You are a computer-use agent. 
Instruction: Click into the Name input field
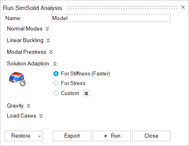coord(111,18)
